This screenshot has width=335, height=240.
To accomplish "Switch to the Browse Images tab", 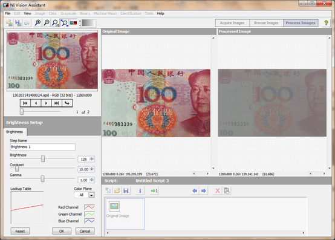I will point(266,23).
